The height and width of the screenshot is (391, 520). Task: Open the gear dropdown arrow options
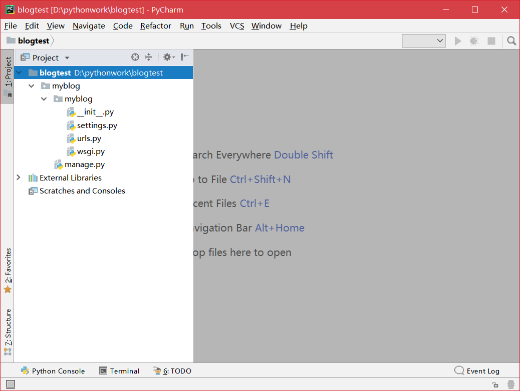pos(173,57)
